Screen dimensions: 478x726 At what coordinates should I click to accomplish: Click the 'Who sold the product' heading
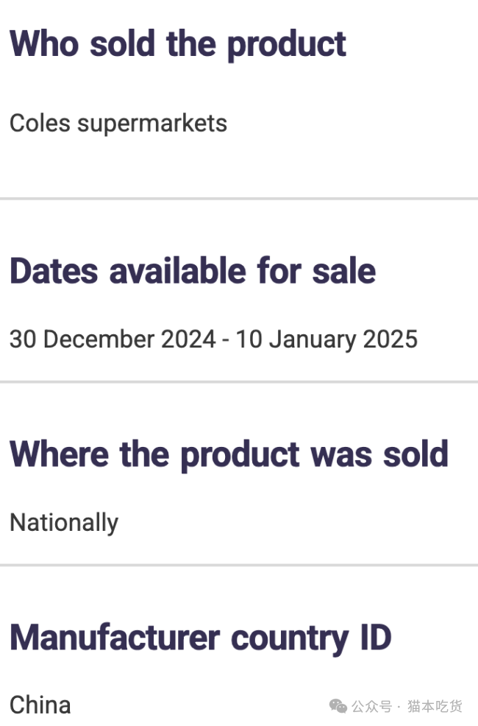point(178,44)
